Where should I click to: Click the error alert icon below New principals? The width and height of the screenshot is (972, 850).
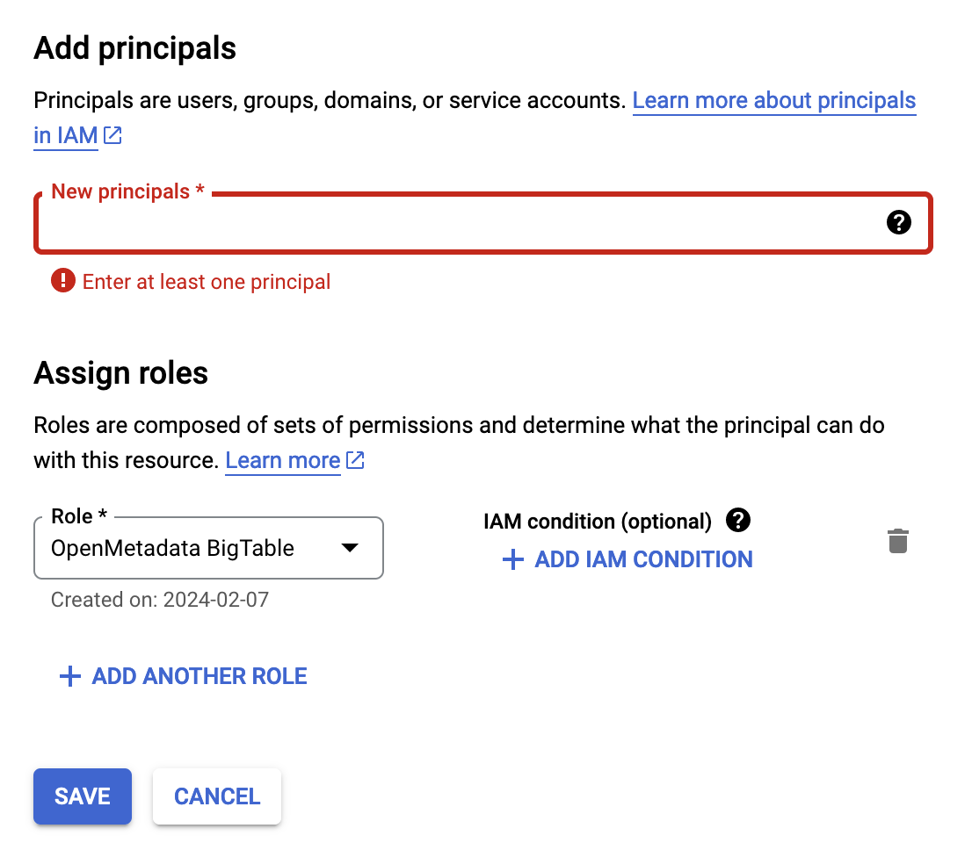[x=62, y=281]
